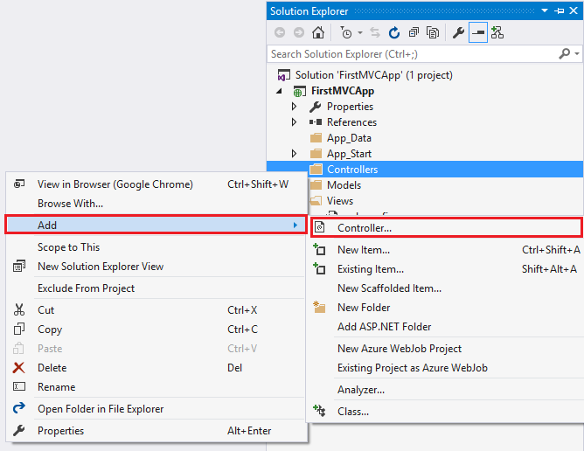
Task: Choose Rename from context menu
Action: click(x=156, y=387)
